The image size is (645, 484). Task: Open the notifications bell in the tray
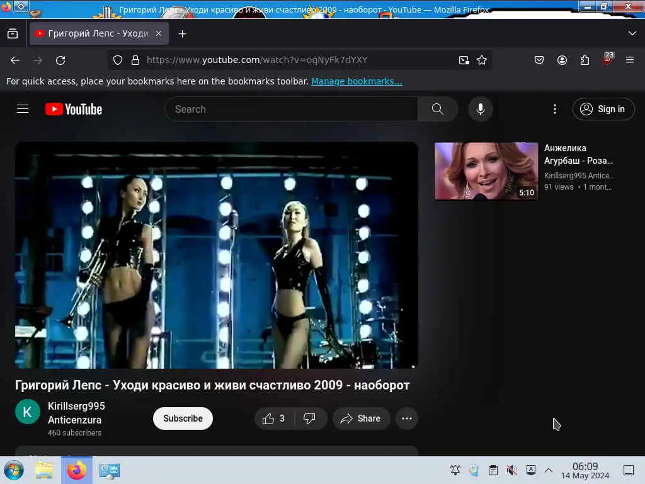click(x=455, y=470)
